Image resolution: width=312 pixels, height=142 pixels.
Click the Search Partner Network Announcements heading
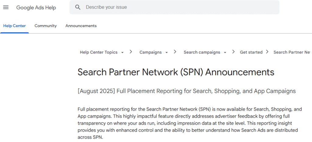[176, 72]
